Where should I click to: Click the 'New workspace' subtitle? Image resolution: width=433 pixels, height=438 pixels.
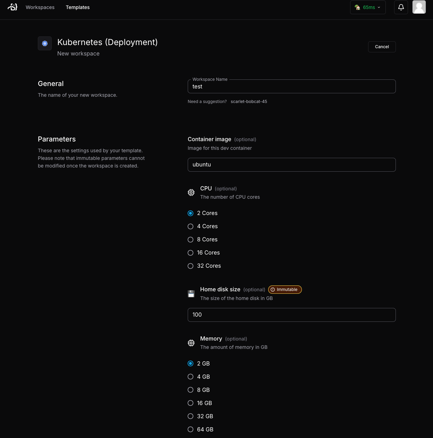(78, 53)
